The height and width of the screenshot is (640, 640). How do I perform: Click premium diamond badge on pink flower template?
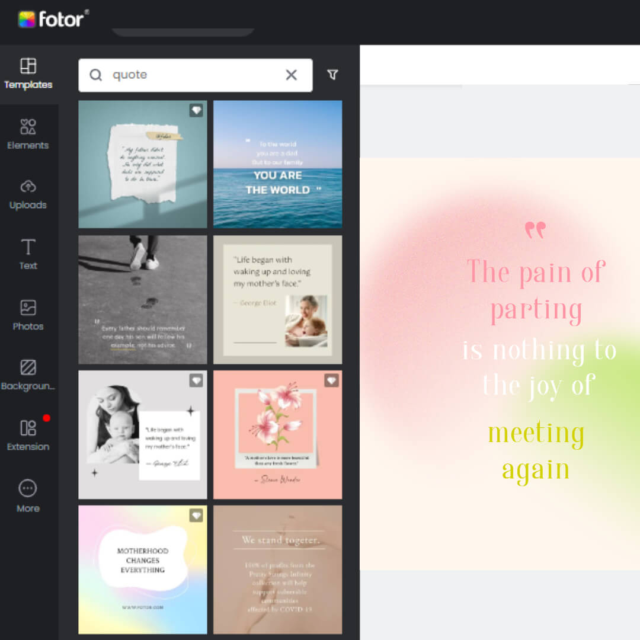331,380
